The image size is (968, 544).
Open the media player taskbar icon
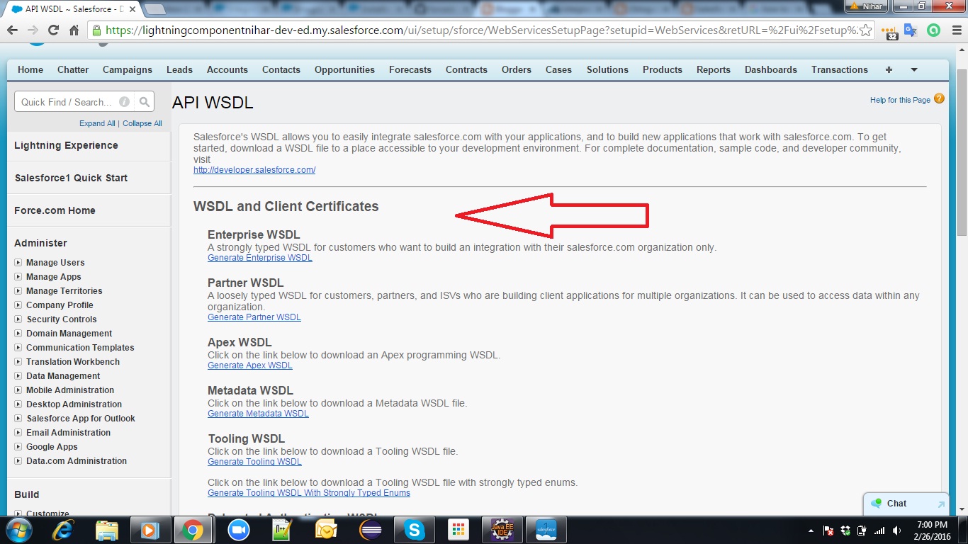click(x=150, y=530)
